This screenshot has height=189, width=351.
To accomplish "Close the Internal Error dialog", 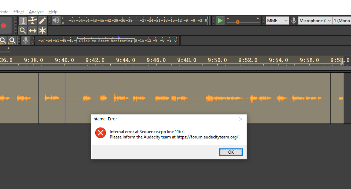I will [x=241, y=119].
